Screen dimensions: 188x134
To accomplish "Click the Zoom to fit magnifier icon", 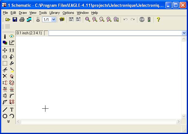I will [88, 19].
